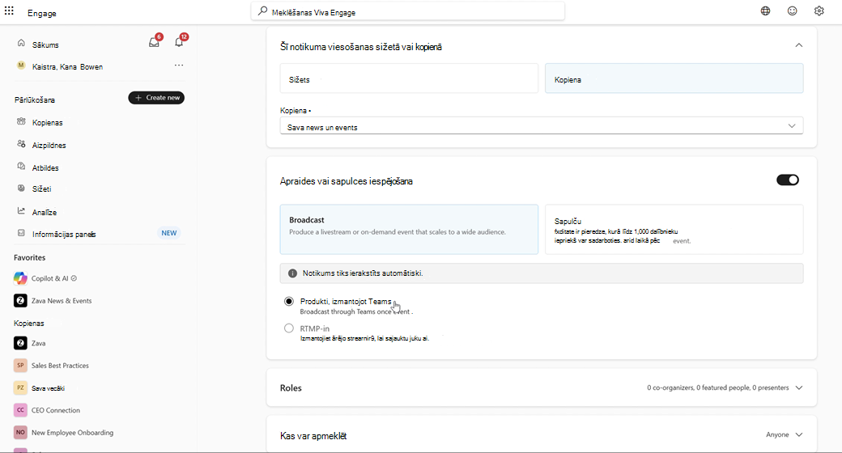The width and height of the screenshot is (842, 453).
Task: Click the SP Sales Best Practices avatar
Action: pos(20,366)
